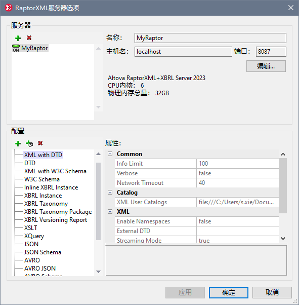Select AVRO JSON configuration
299x305 pixels.
[40, 268]
